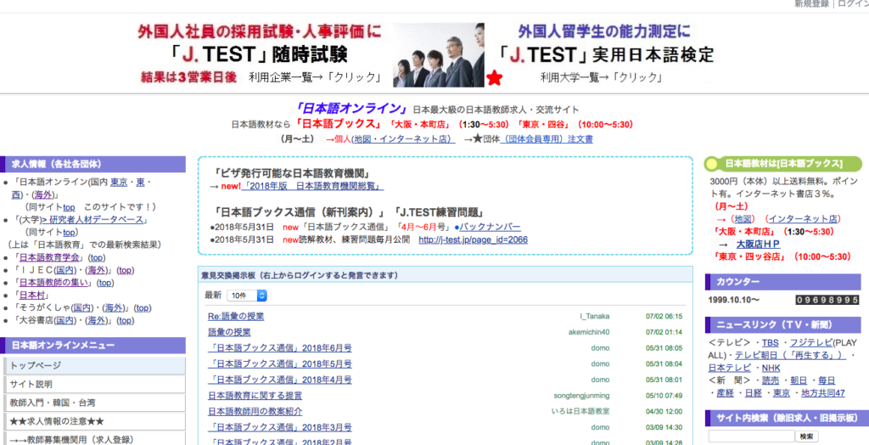Image resolution: width=869 pixels, height=445 pixels.
Task: Click the red star icon in banner
Action: [x=495, y=79]
